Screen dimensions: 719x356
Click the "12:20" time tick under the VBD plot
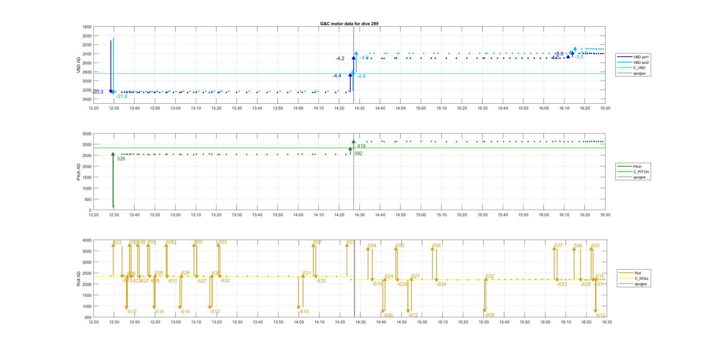[x=93, y=108]
